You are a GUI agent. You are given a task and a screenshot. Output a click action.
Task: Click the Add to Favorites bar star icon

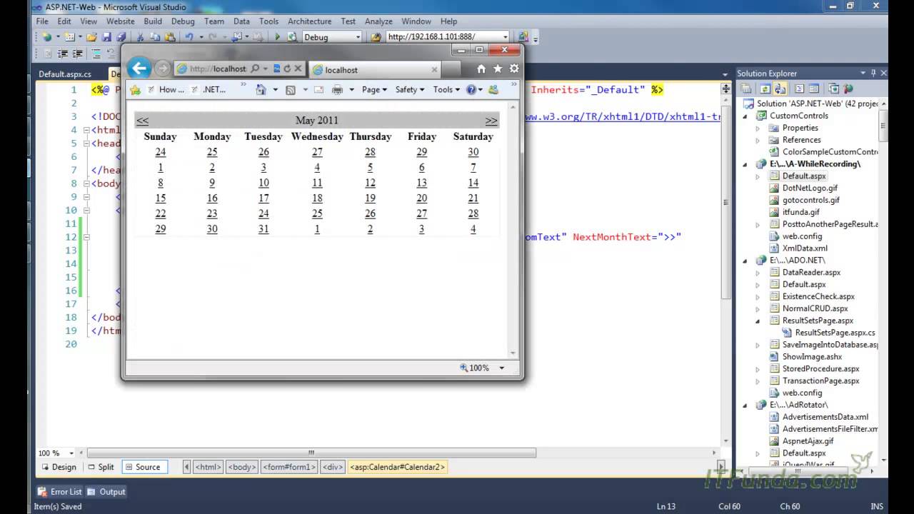pos(135,89)
